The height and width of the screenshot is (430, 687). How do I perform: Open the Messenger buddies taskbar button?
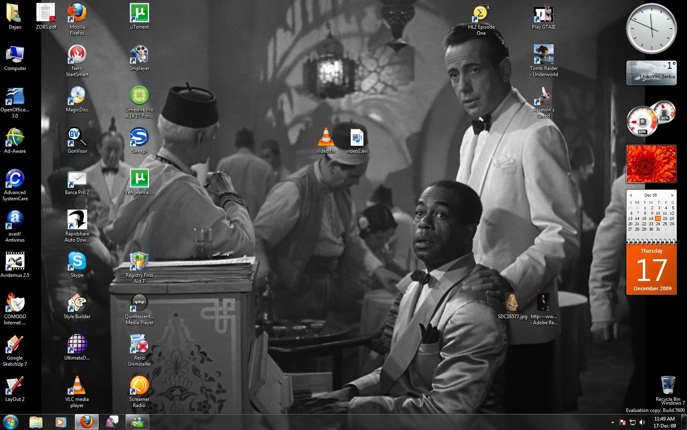(137, 422)
